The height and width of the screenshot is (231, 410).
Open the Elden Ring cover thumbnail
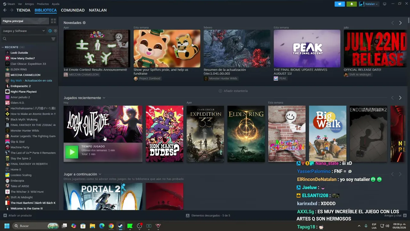[246, 134]
